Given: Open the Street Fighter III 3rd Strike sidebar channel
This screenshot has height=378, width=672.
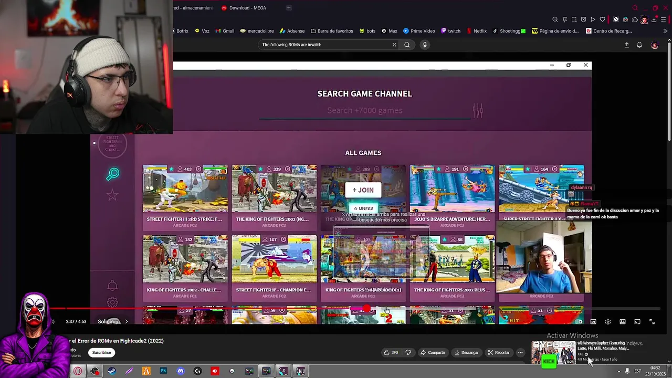Looking at the screenshot, I should (x=112, y=143).
